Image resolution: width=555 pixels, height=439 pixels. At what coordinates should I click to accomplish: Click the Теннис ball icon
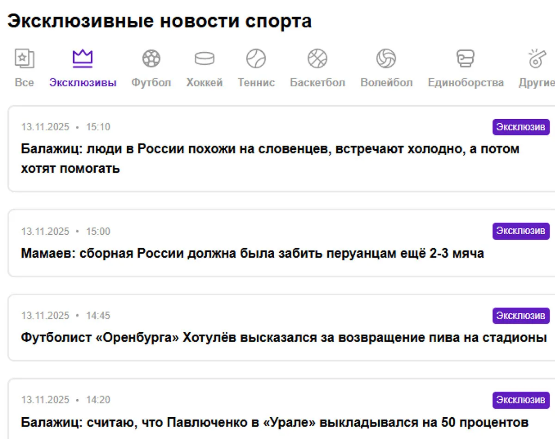256,58
